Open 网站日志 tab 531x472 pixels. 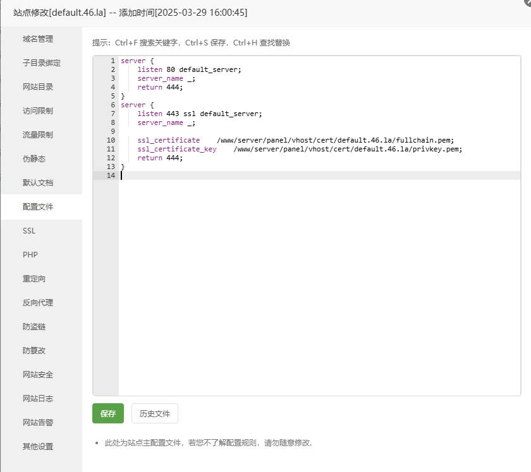38,399
